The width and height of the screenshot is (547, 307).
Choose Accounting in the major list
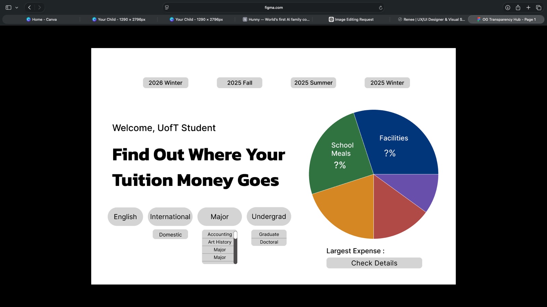tap(219, 234)
